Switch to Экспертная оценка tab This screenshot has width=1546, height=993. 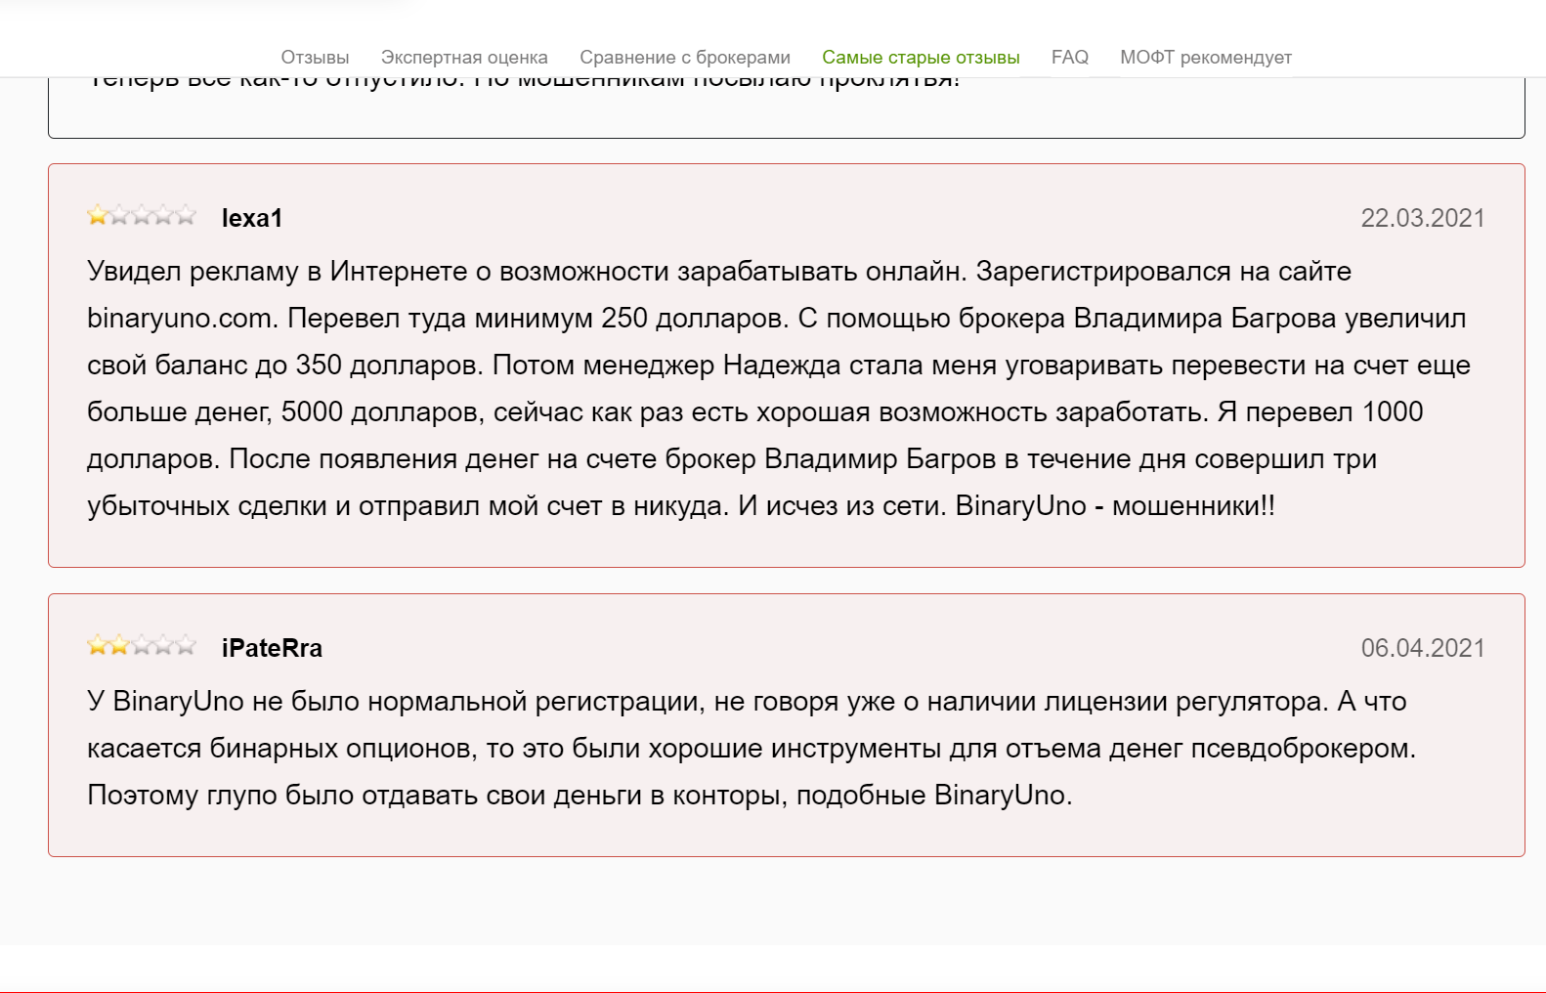[x=464, y=58]
